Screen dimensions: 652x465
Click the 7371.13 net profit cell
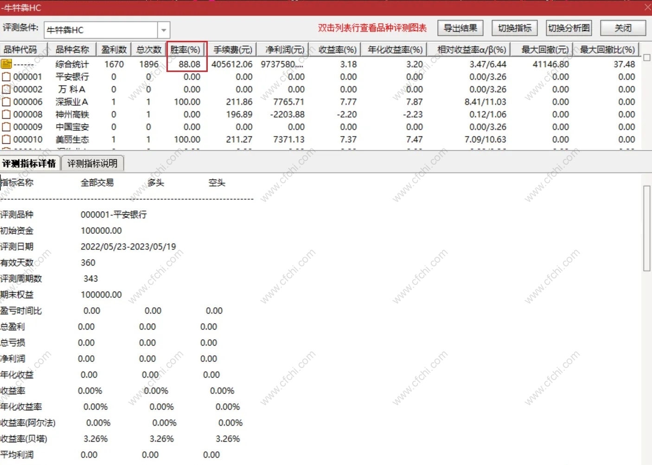(289, 139)
